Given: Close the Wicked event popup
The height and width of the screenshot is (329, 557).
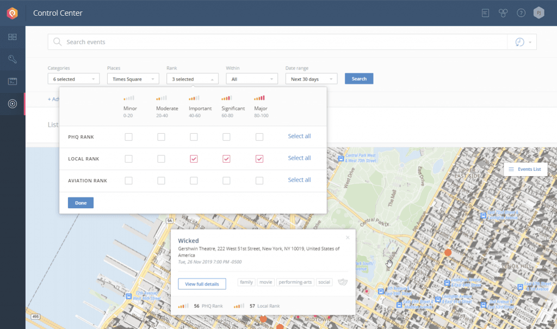Looking at the screenshot, I should [x=348, y=238].
